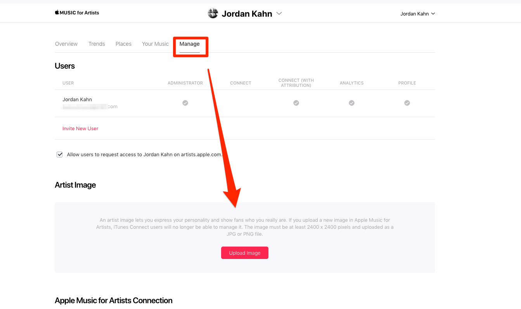Toggle the Administrator checkmark for Jordan Kahn
521x309 pixels.
[185, 103]
